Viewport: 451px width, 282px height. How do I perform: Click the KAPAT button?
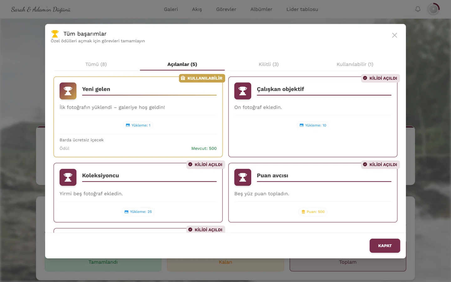[385, 246]
